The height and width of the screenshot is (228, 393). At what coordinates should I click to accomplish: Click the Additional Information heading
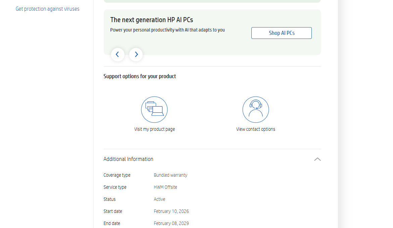click(x=128, y=159)
